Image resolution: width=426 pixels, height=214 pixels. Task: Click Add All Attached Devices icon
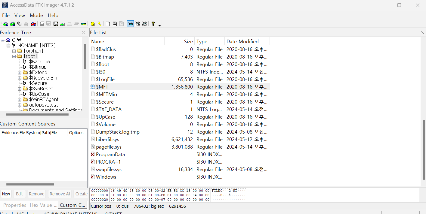(x=13, y=24)
